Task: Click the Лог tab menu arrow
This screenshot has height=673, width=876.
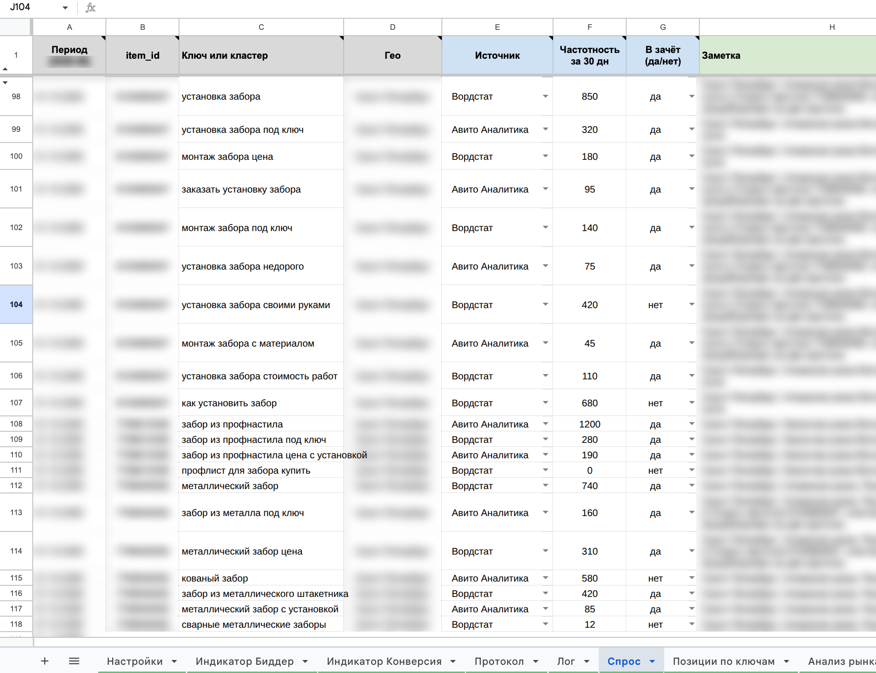Action: pos(587,661)
